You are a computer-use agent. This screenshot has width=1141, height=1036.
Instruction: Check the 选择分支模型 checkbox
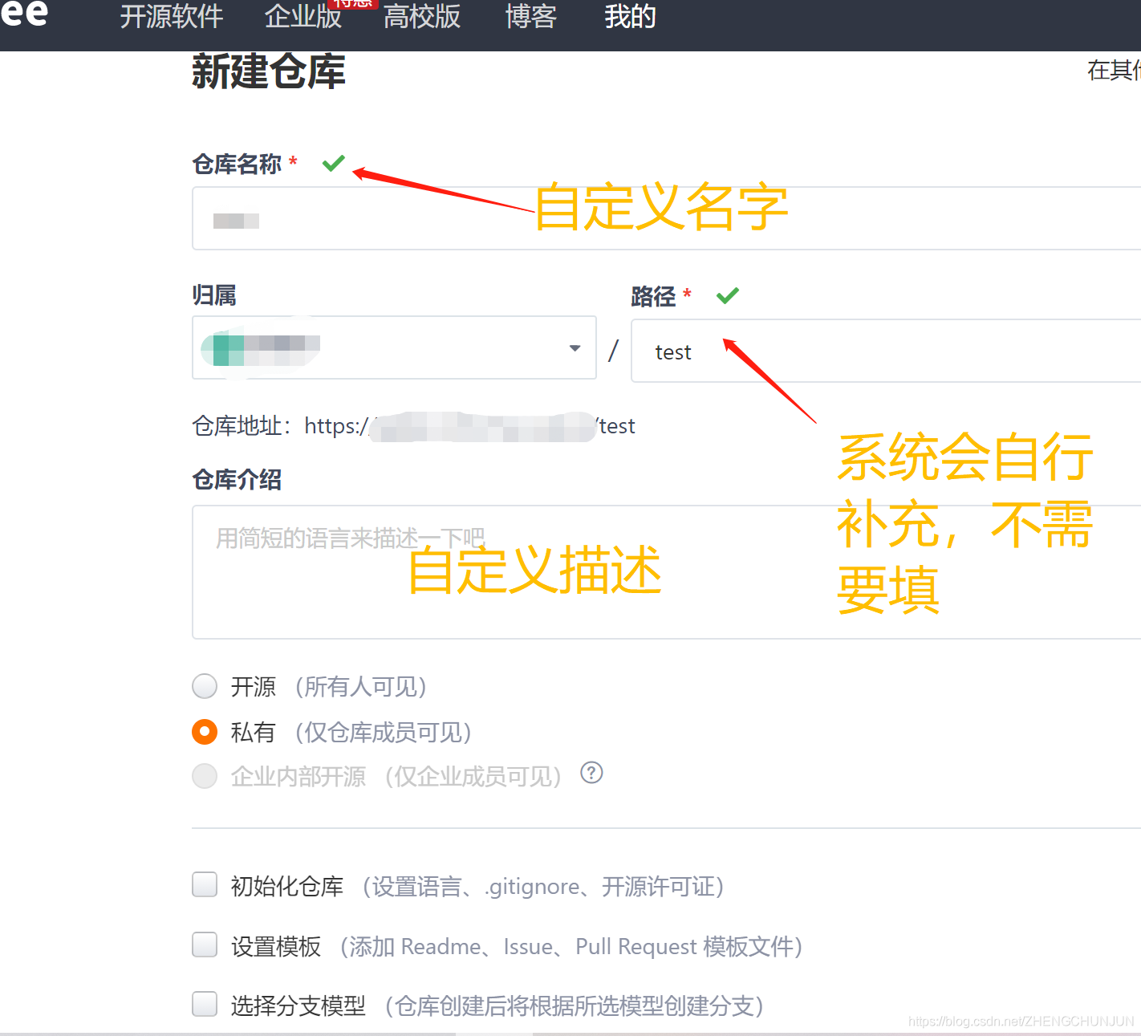205,1004
